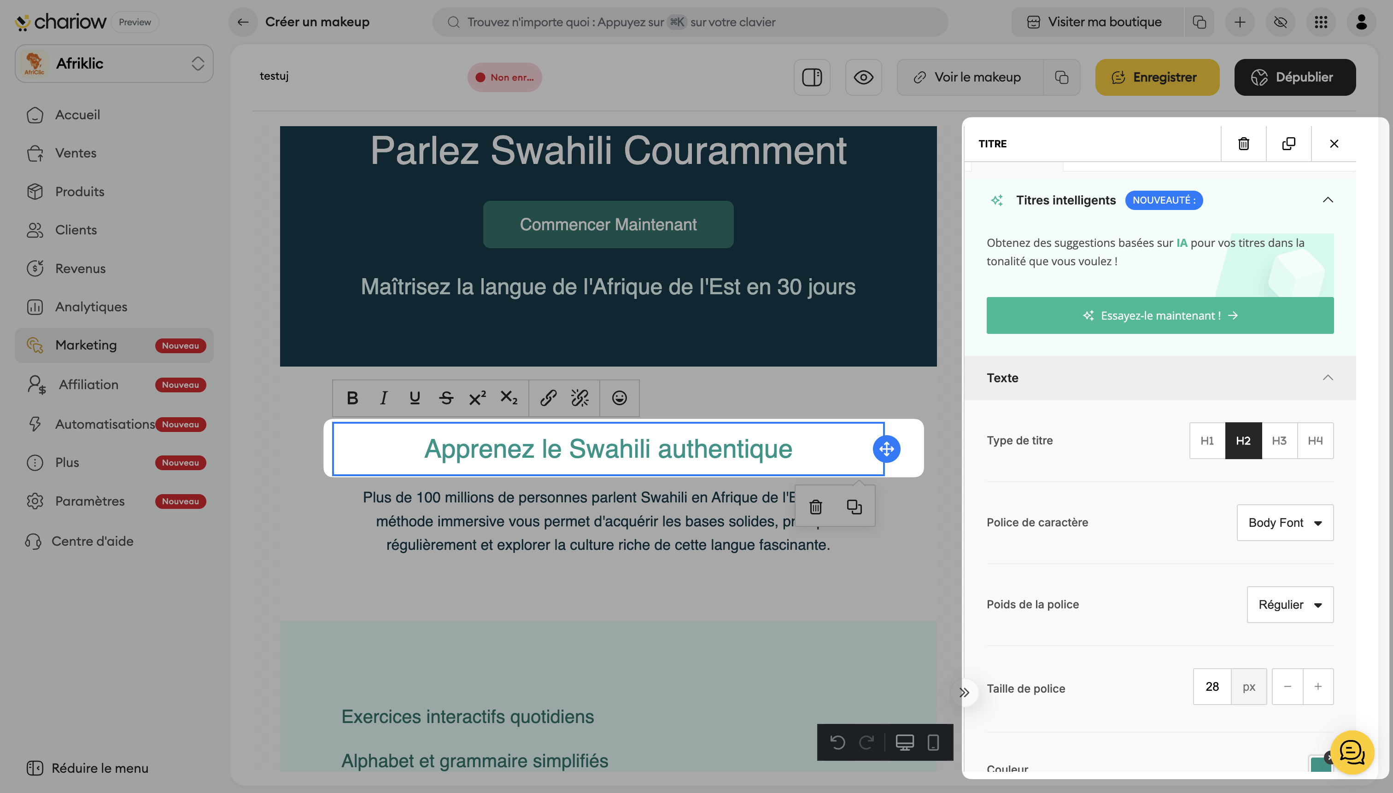The width and height of the screenshot is (1393, 793).
Task: Apply italic formatting to the title
Action: (x=384, y=398)
